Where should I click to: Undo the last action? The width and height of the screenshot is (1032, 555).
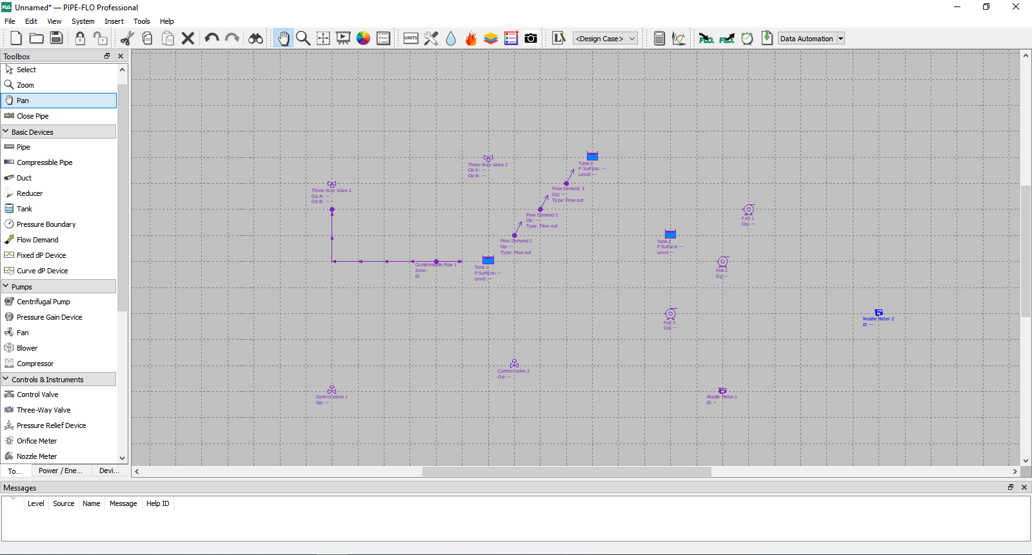pyautogui.click(x=212, y=38)
